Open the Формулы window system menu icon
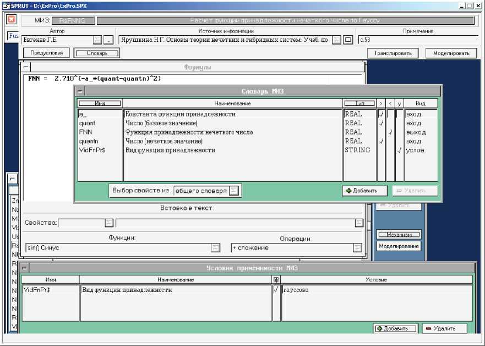485x346 pixels. 26,67
